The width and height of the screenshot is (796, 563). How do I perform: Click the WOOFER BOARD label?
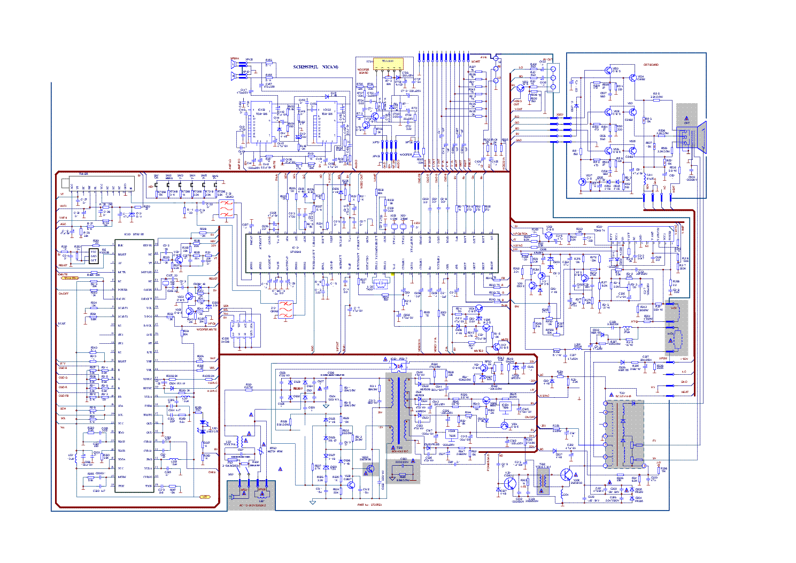click(364, 71)
